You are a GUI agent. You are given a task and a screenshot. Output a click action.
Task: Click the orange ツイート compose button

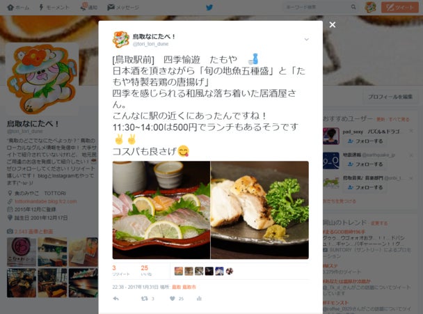[x=399, y=7]
